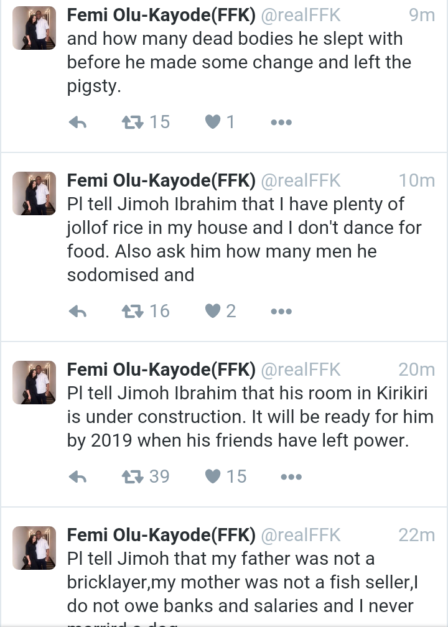The height and width of the screenshot is (627, 448).
Task: Open more options on pigsty tweet
Action: (x=281, y=123)
